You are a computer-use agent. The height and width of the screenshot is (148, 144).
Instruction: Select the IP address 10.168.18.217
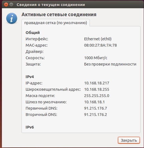pyautogui.click(x=97, y=83)
